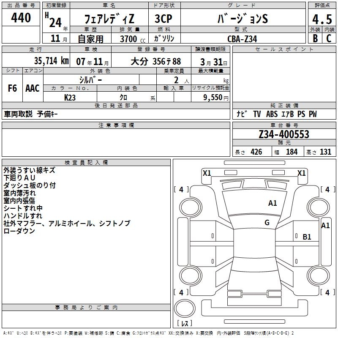
Task: Click the 後日発送部品 header
Action: click(116, 105)
